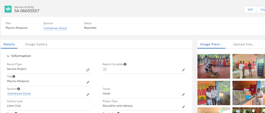Viewport: 265px width, 113px height.
Task: Switch to the Details tab
Action: coord(9,44)
